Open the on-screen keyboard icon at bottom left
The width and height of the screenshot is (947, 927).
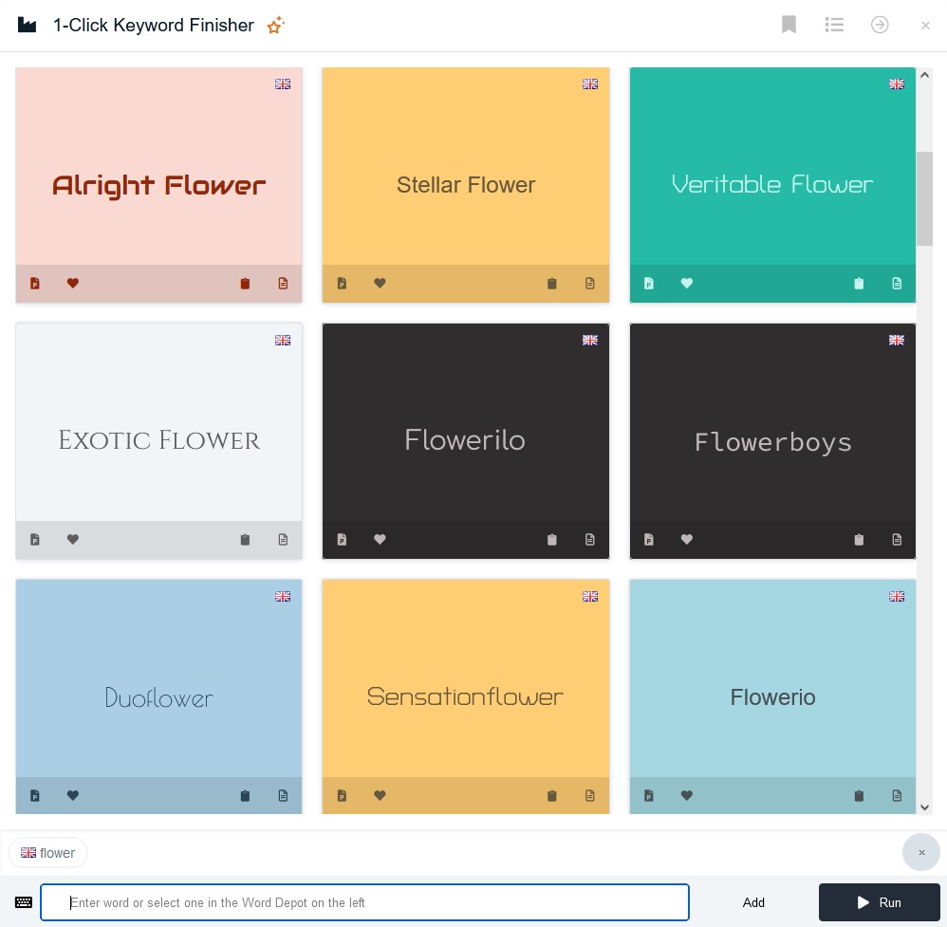[24, 902]
